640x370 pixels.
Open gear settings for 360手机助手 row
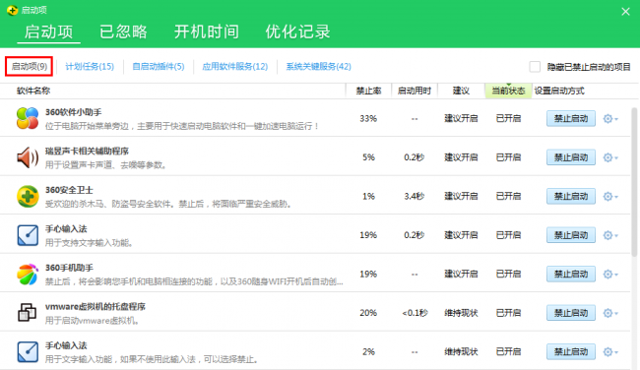[610, 275]
